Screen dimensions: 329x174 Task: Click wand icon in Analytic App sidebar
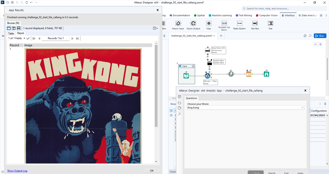179,114
